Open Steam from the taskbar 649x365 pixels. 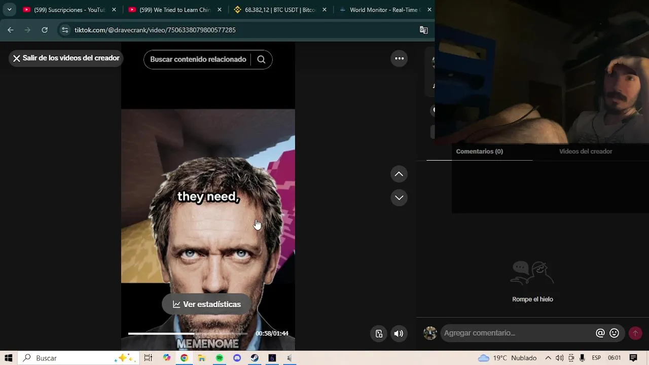255,358
